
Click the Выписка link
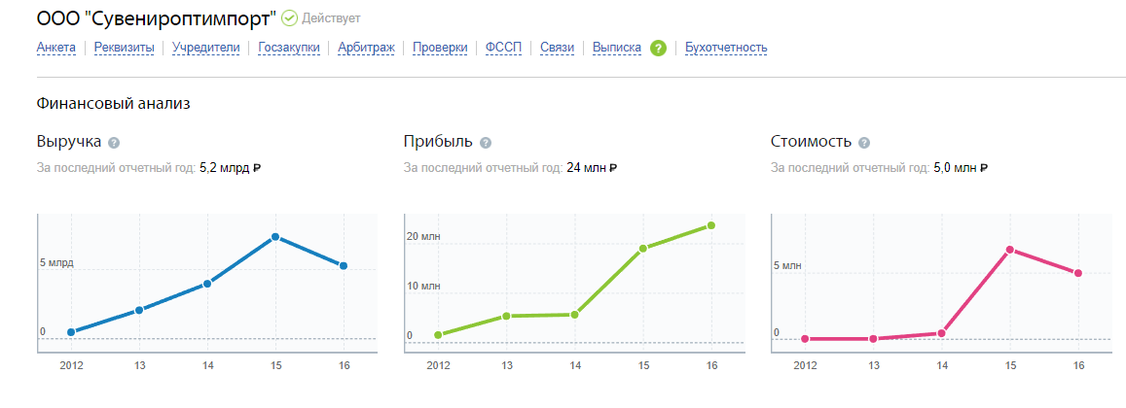616,47
